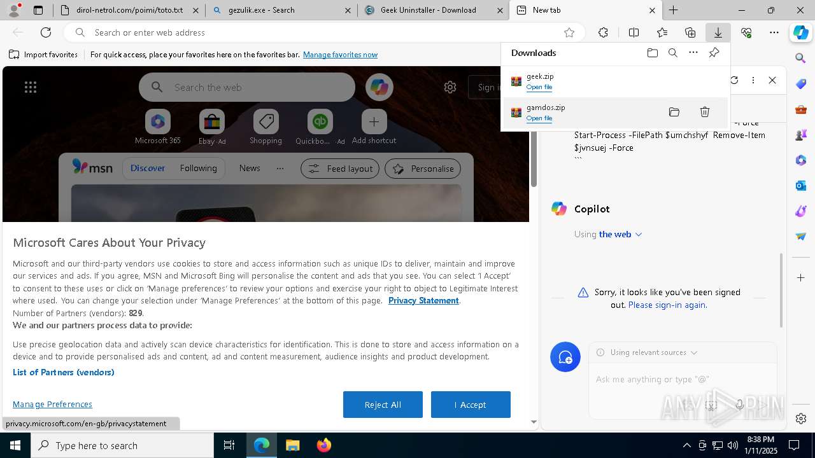This screenshot has width=815, height=458.
Task: Open sidebar settings gear
Action: [801, 419]
